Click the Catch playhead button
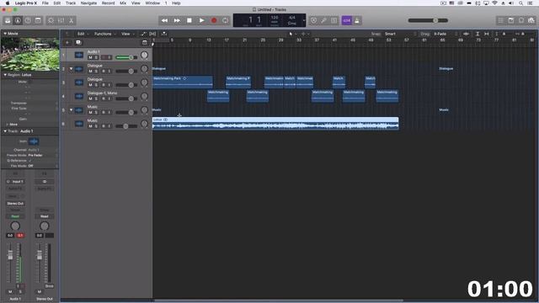This screenshot has width=539, height=303. point(164,34)
